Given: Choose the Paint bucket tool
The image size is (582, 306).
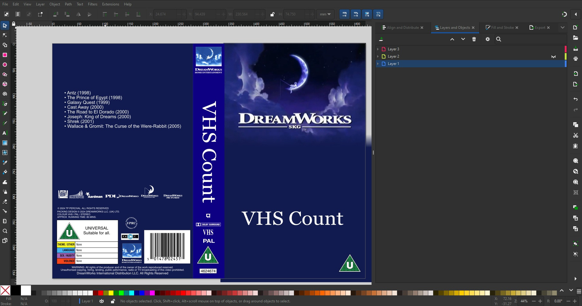Looking at the screenshot, I should 5,172.
